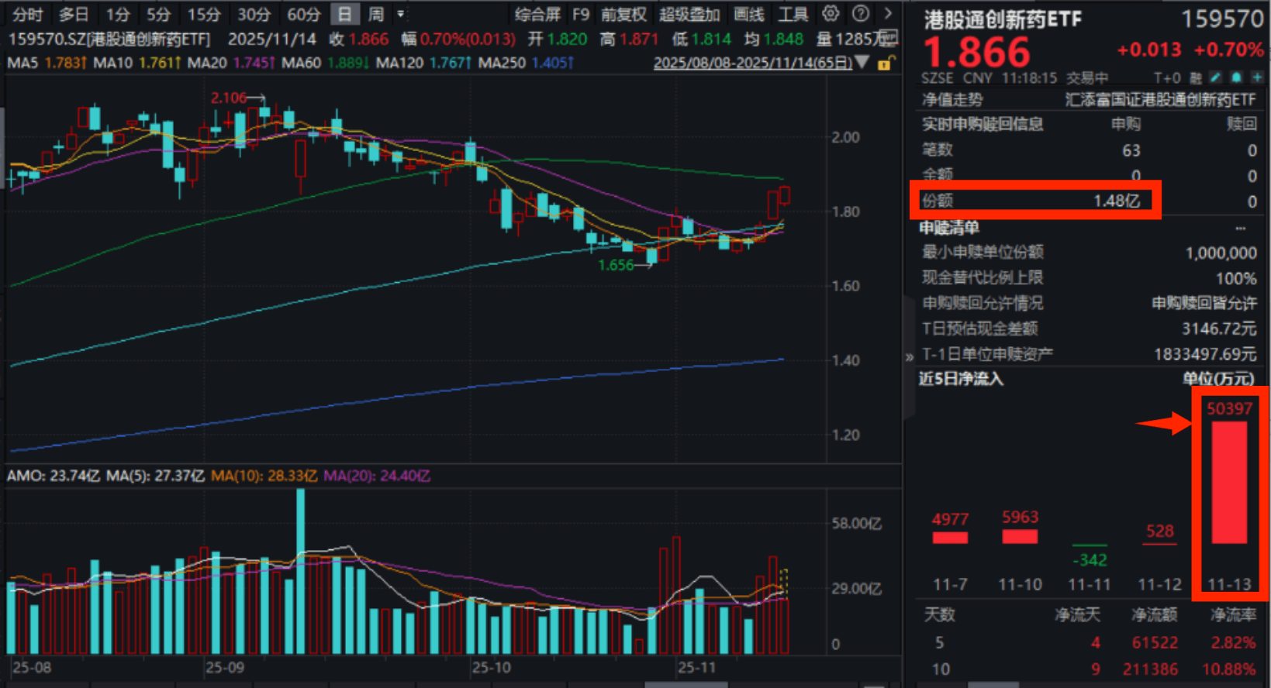Open the 净值走势 NAV trend link
This screenshot has height=688, width=1271.
[952, 99]
